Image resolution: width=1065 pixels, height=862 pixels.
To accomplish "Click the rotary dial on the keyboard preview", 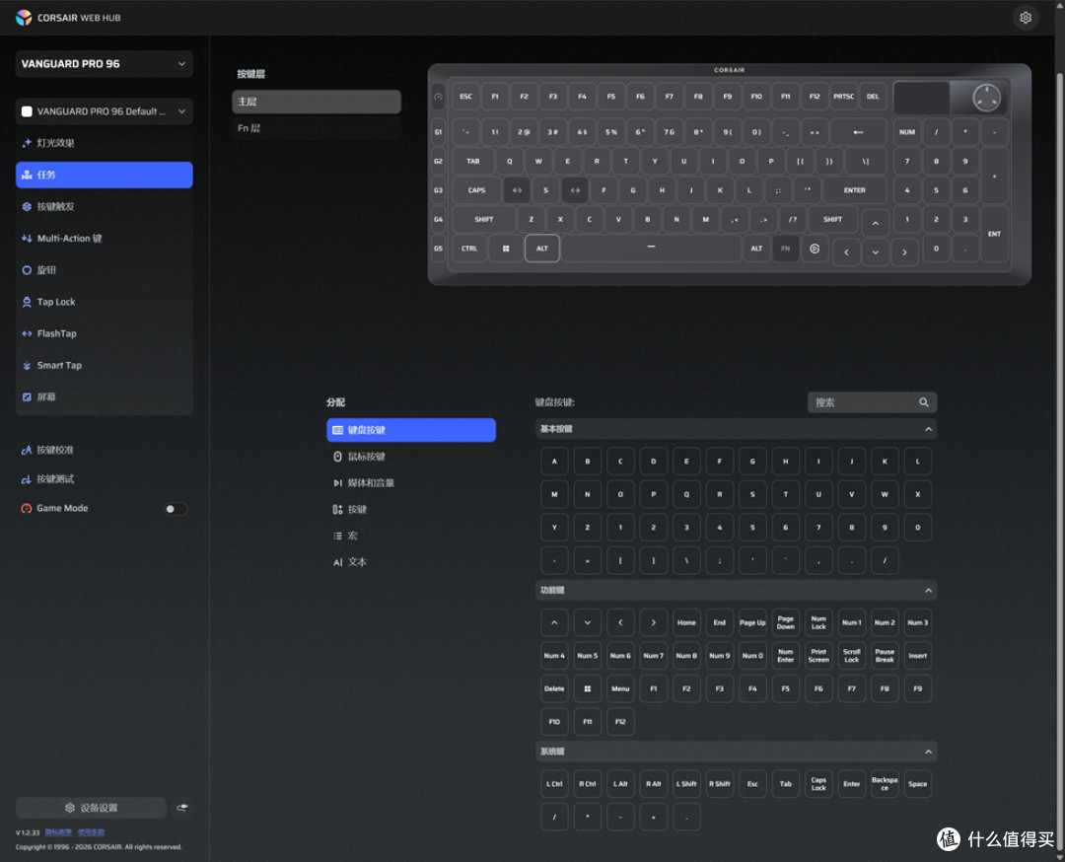I will click(986, 98).
